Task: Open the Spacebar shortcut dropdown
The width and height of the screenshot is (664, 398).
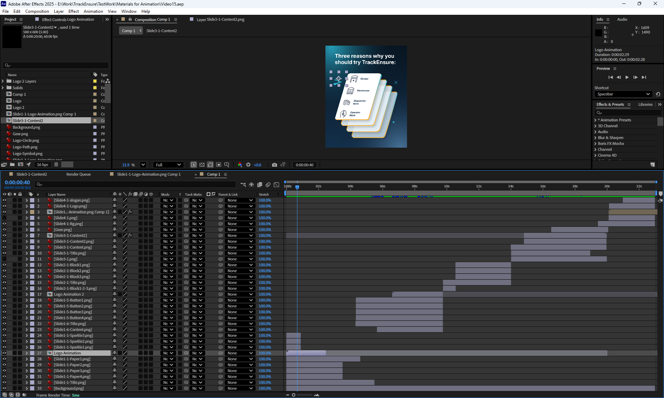Action: pos(624,94)
